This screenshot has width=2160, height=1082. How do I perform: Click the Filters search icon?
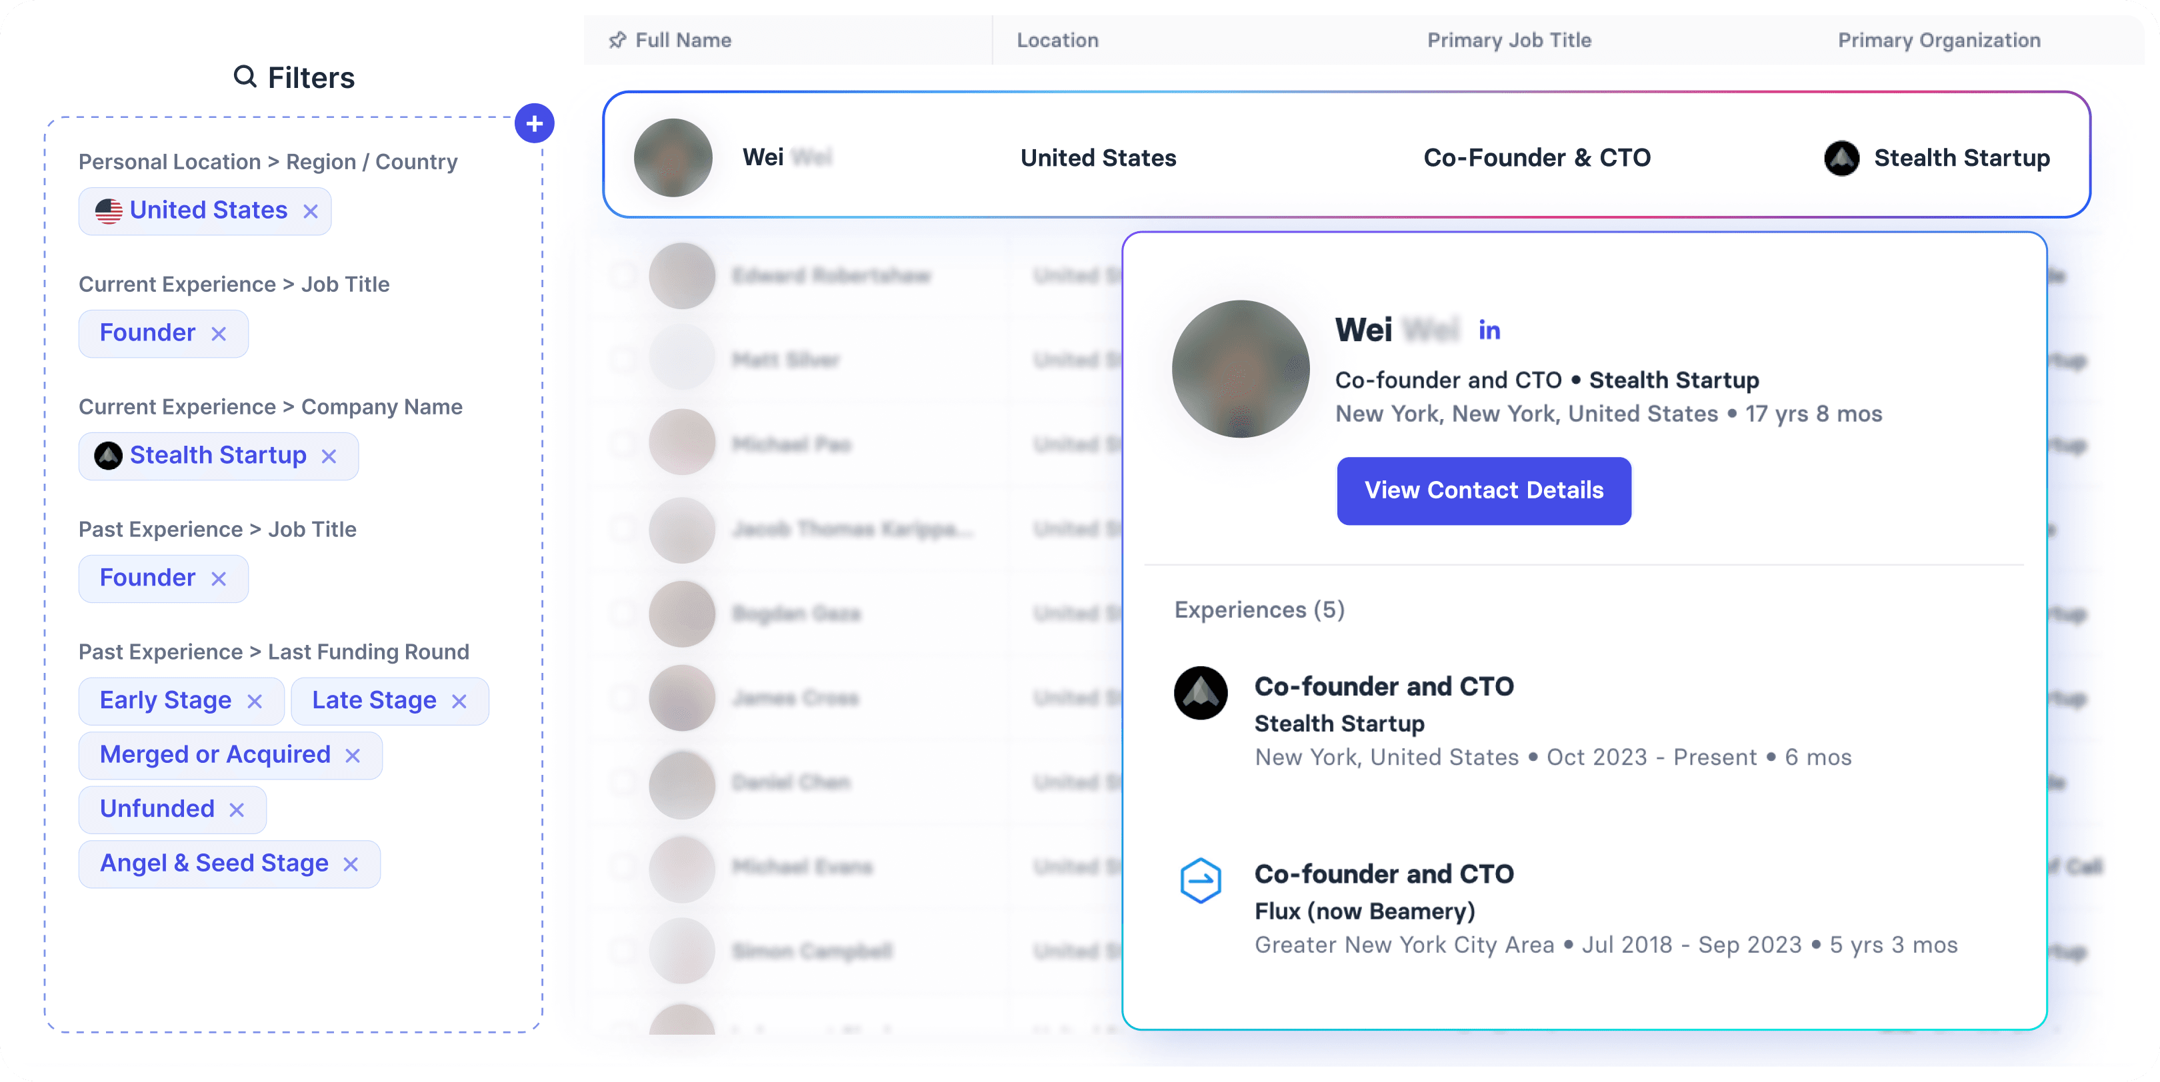point(245,76)
